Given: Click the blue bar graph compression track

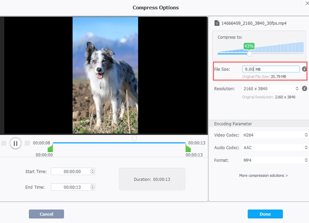Looking at the screenshot, I should pos(261,48).
